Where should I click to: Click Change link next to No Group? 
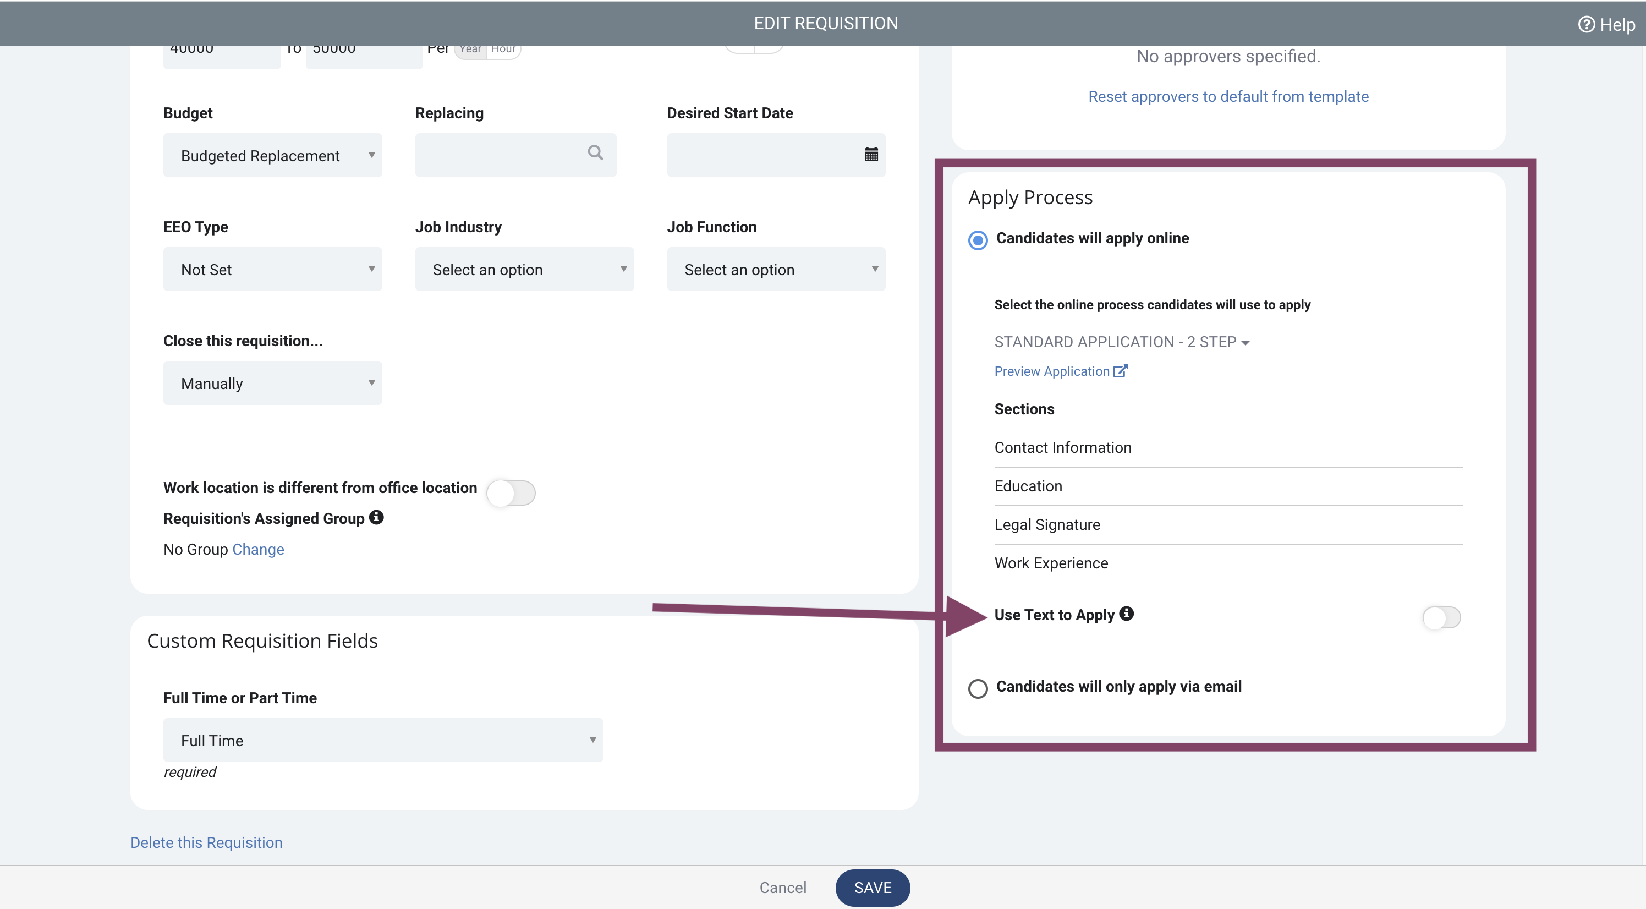click(258, 549)
